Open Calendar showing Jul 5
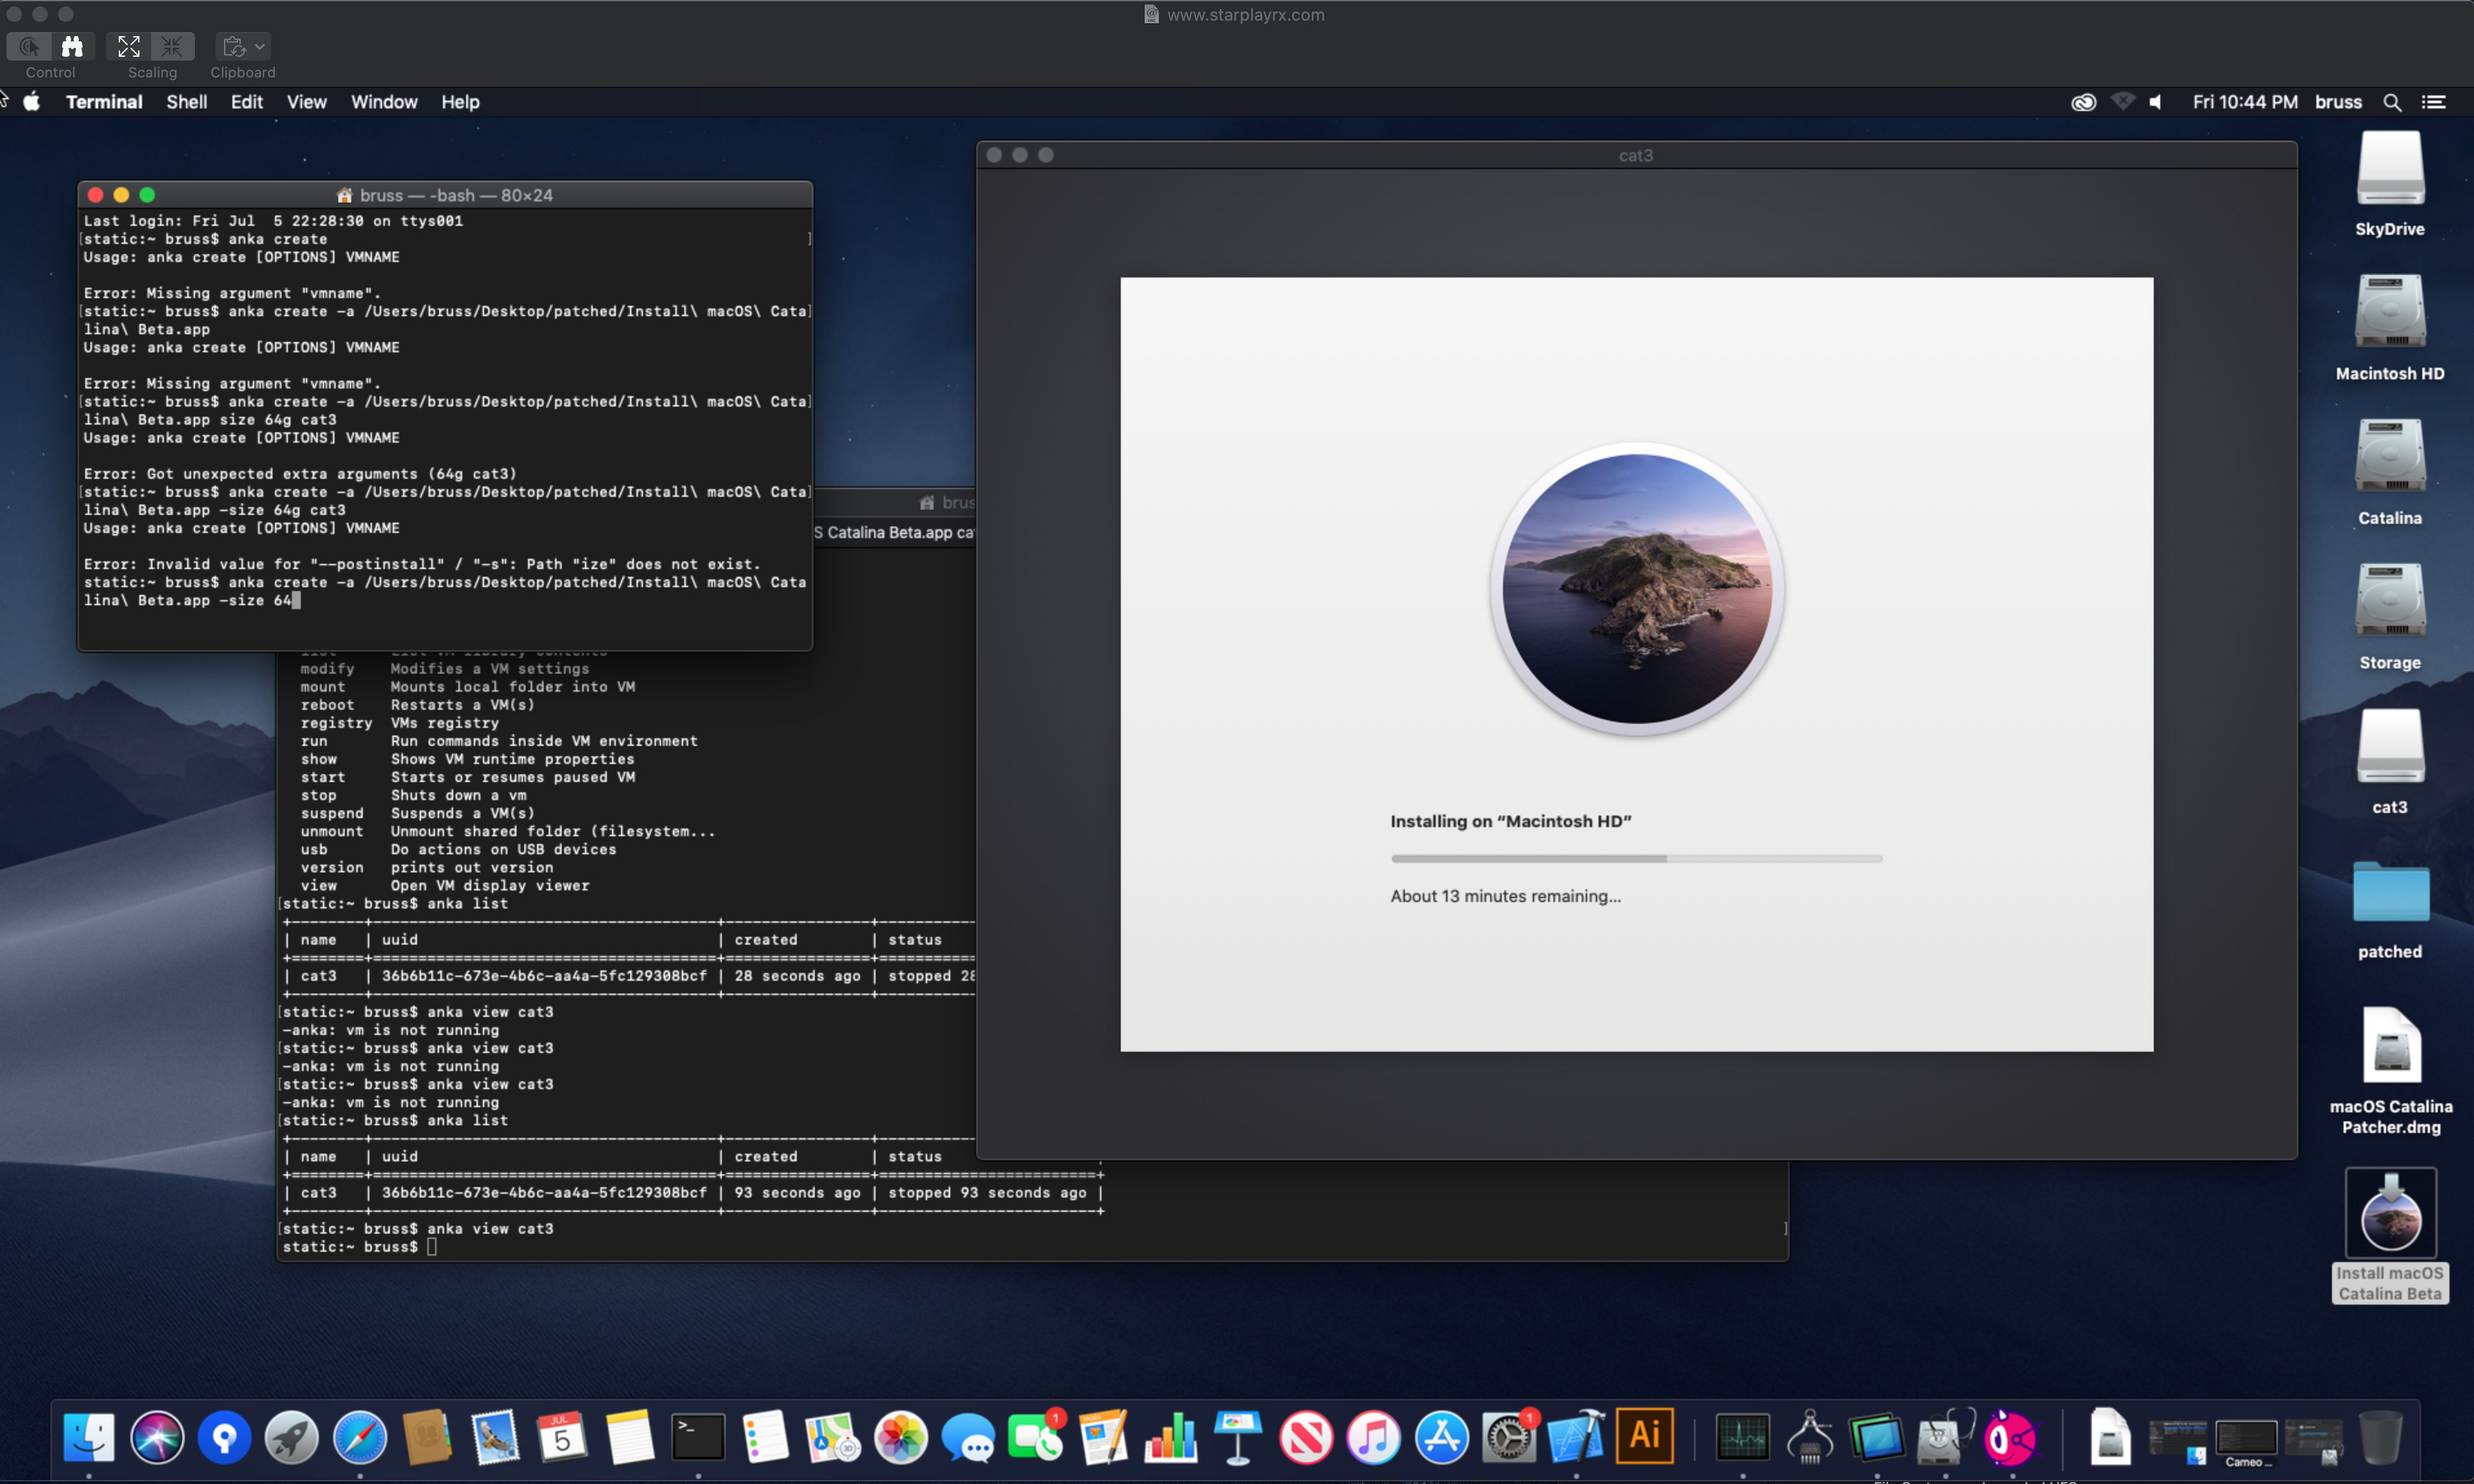2474x1484 pixels. (x=562, y=1438)
